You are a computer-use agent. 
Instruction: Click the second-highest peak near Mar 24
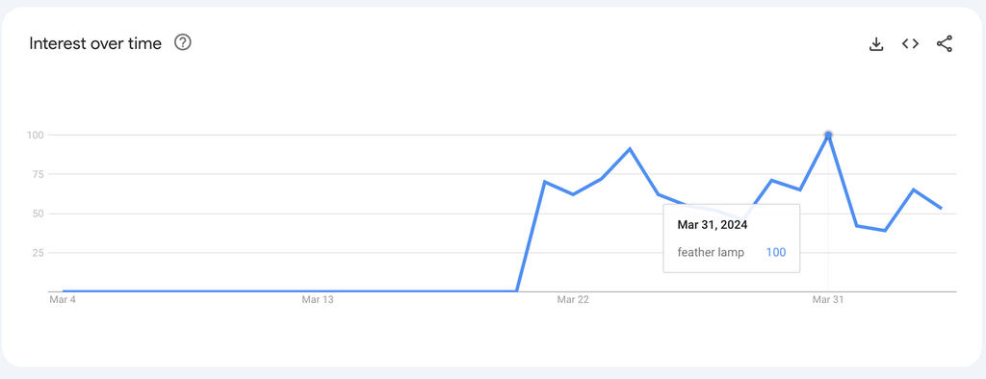(630, 149)
